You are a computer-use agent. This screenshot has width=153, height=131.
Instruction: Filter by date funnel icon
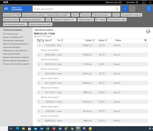(x=51, y=40)
